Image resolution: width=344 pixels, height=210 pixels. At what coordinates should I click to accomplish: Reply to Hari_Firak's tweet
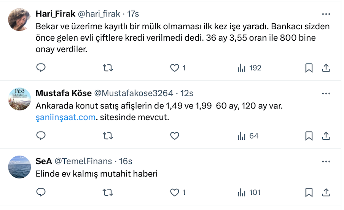[x=41, y=68]
